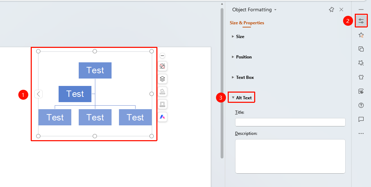Open the overlapping squares icon in sidebar
The width and height of the screenshot is (371, 187).
(x=361, y=49)
